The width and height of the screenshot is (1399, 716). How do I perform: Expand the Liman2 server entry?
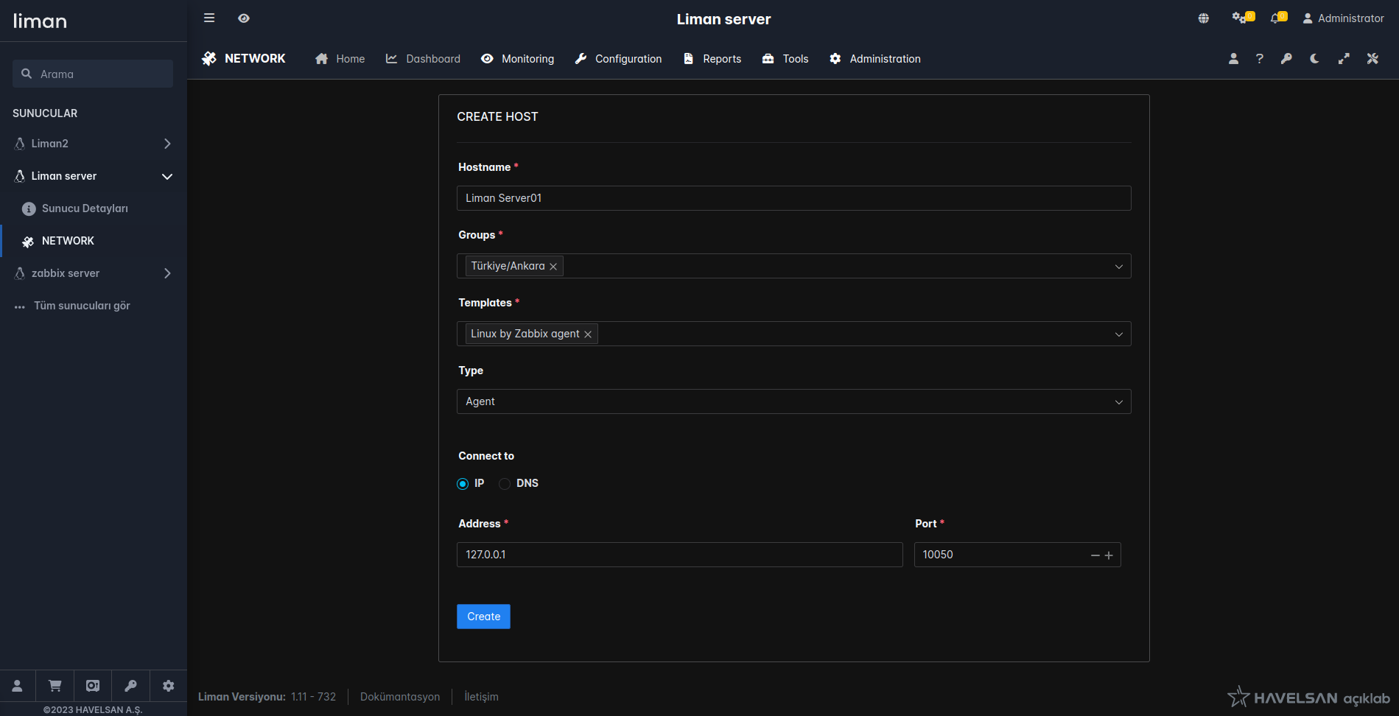[x=94, y=144]
